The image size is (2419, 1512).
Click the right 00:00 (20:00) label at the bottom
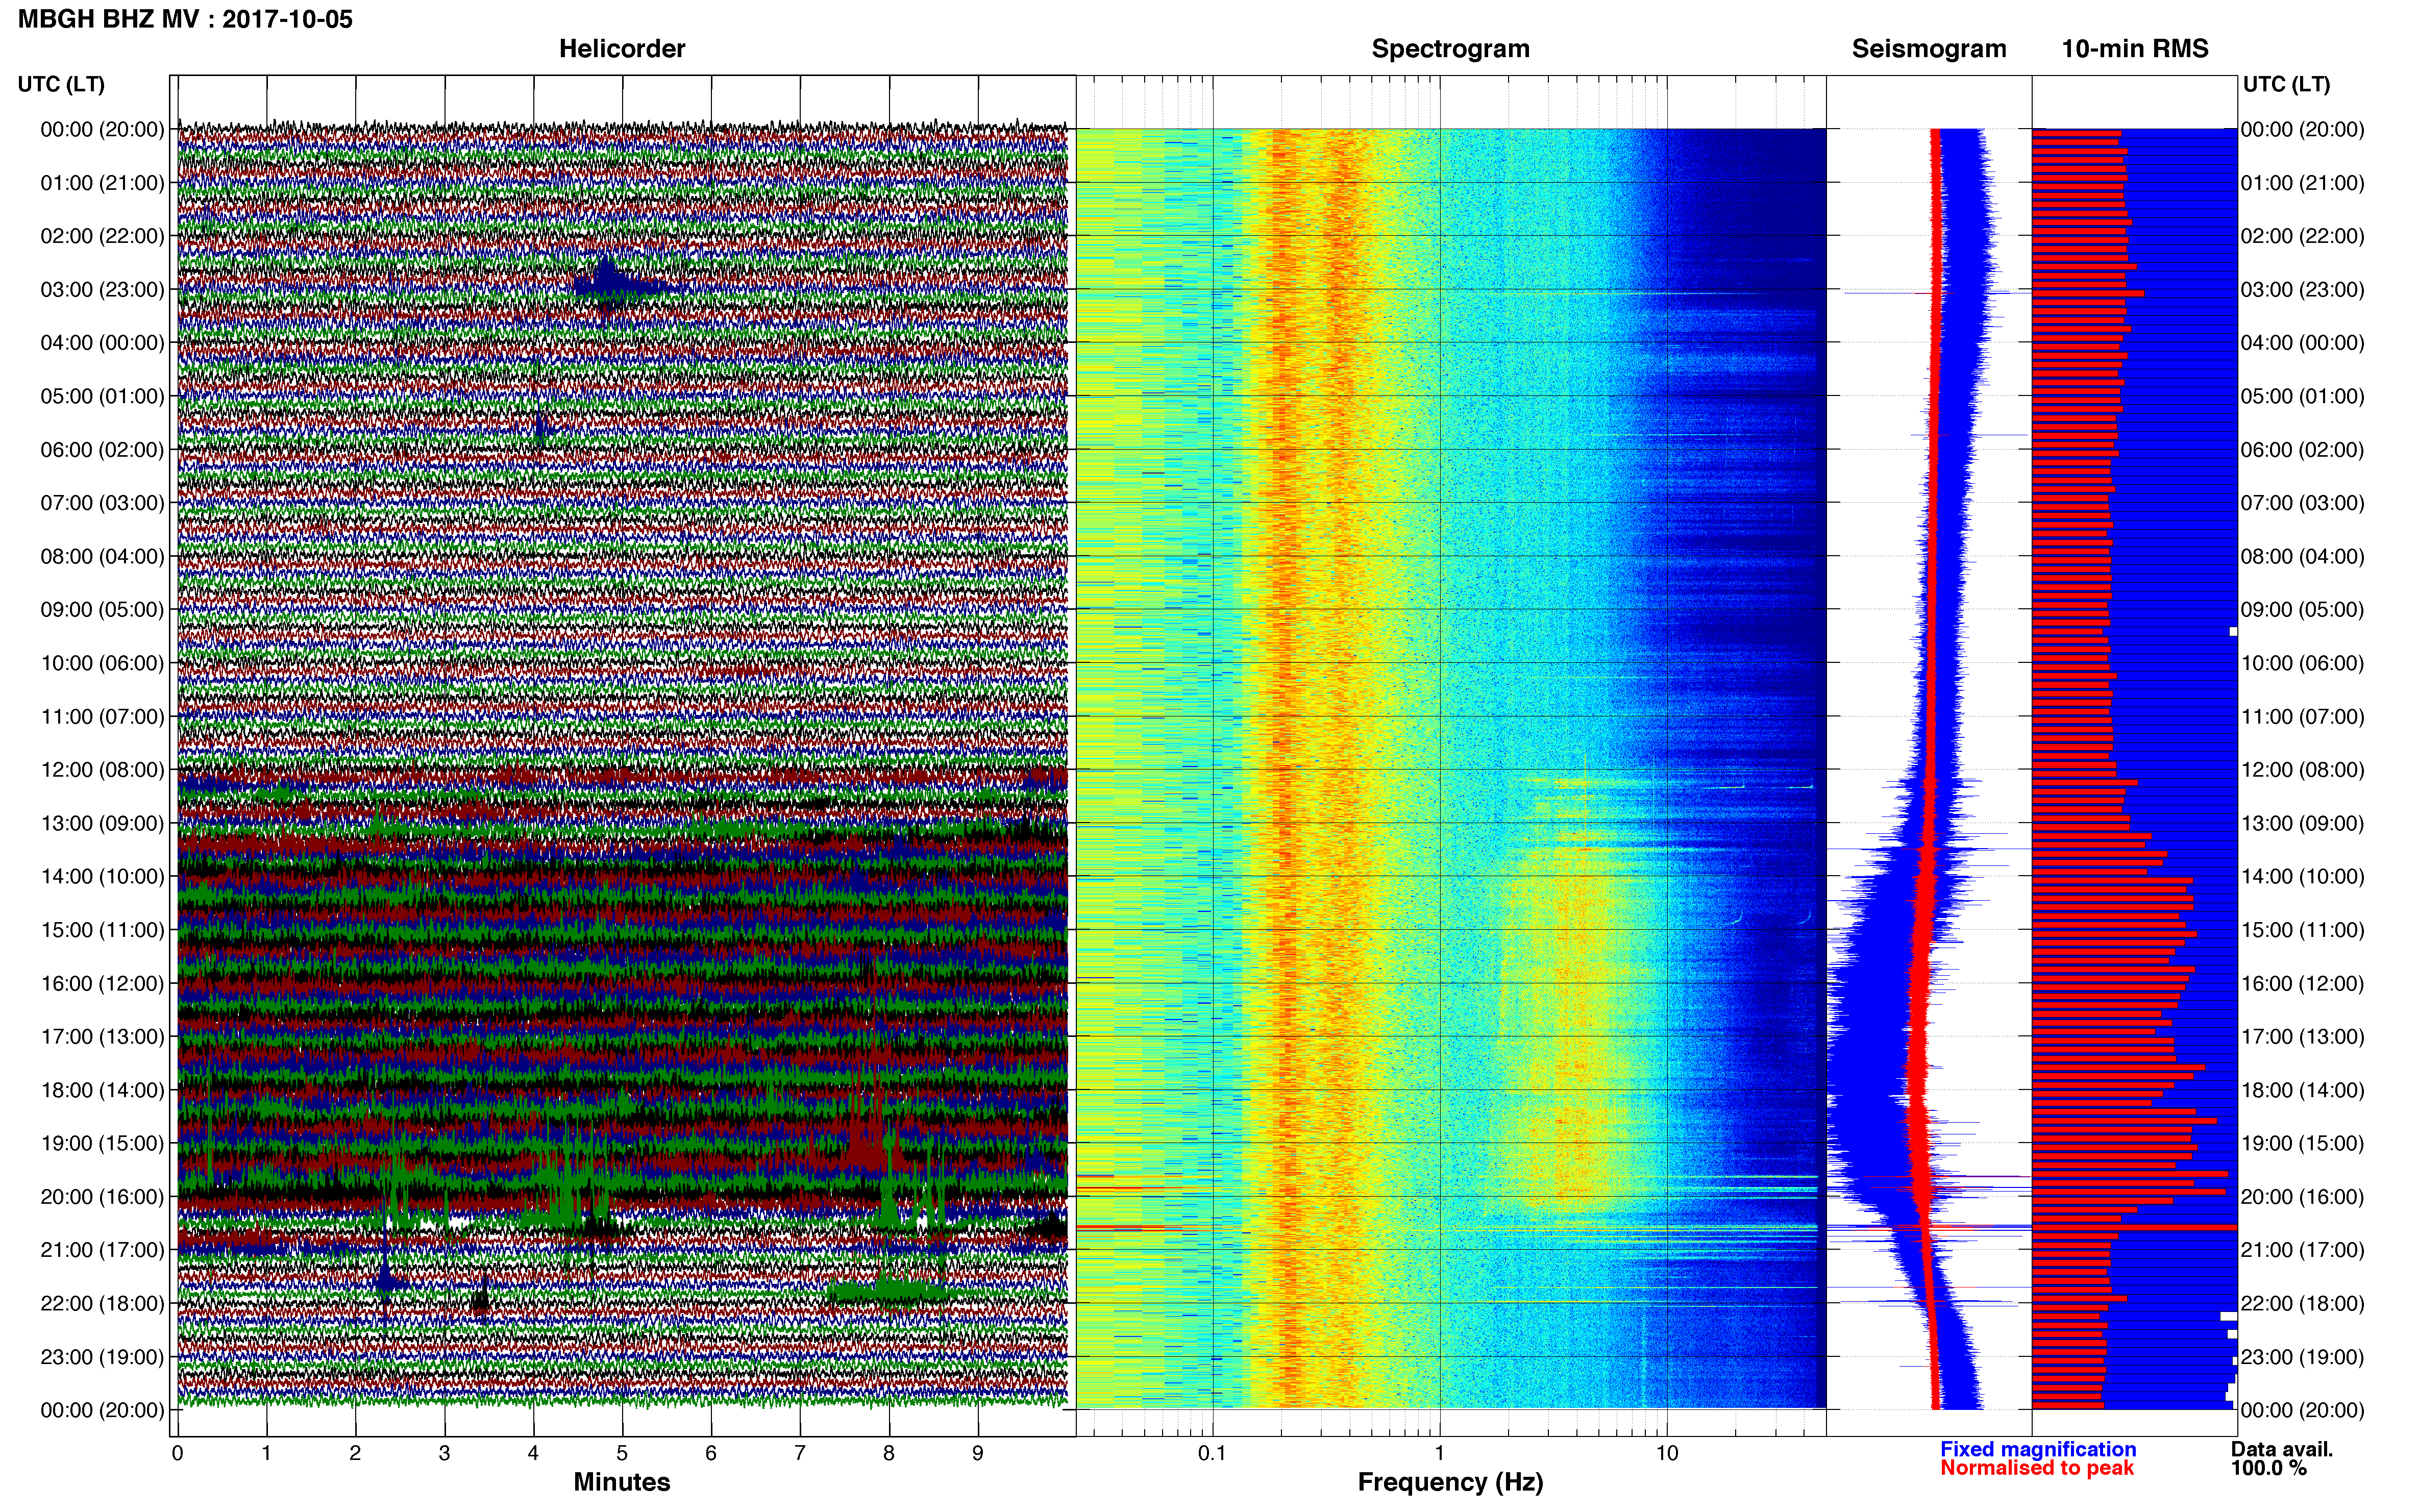2302,1410
